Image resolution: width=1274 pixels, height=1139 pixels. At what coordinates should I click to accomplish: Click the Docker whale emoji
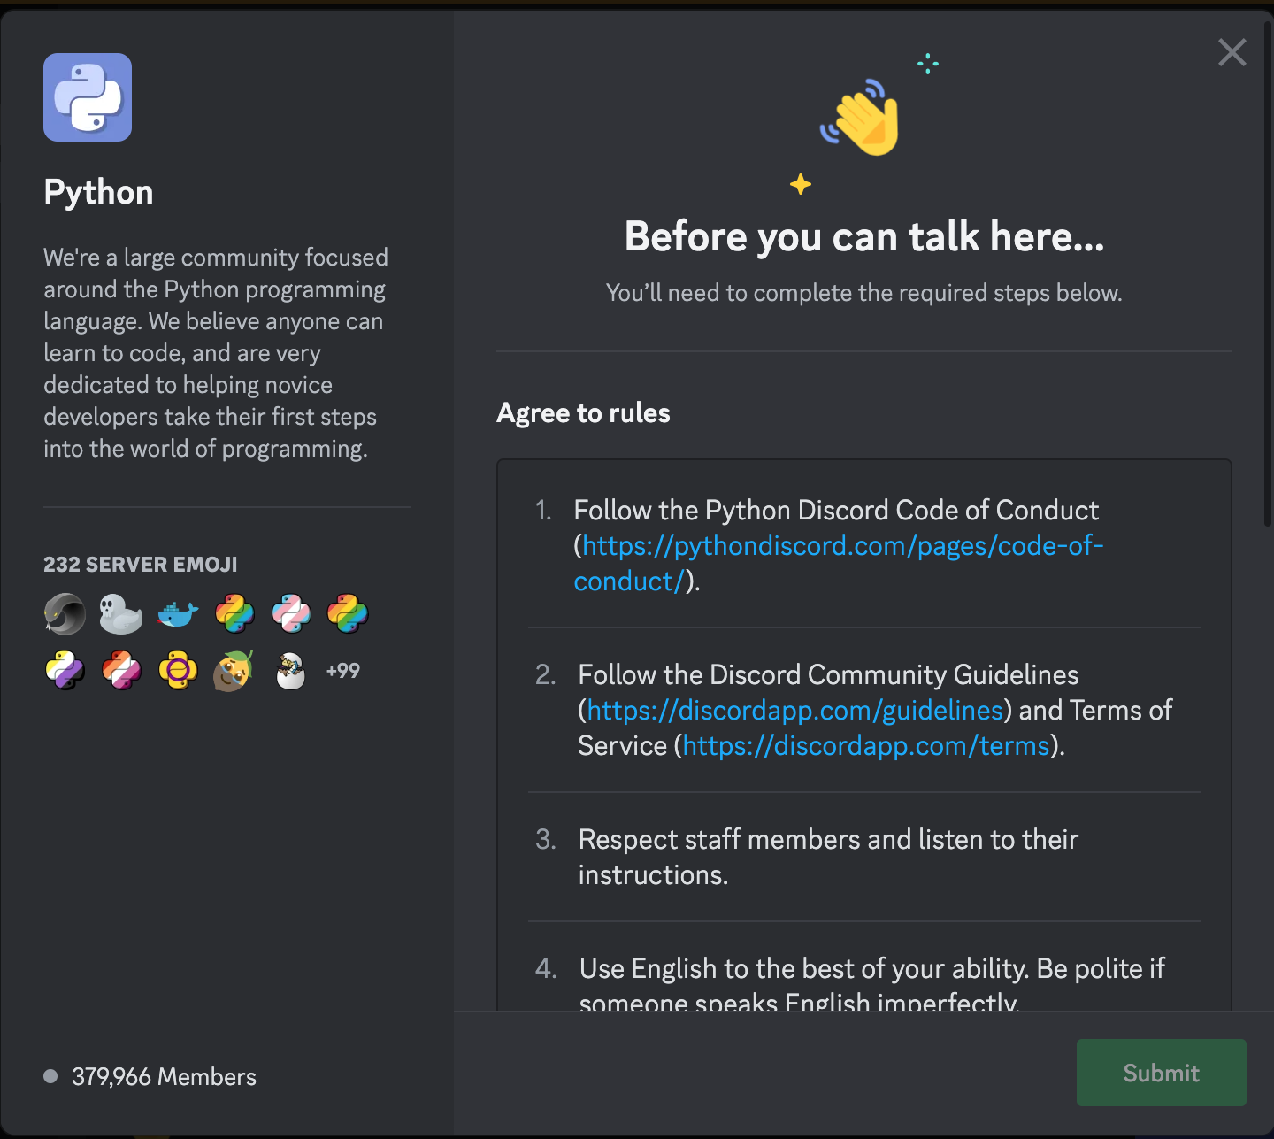[x=178, y=613]
